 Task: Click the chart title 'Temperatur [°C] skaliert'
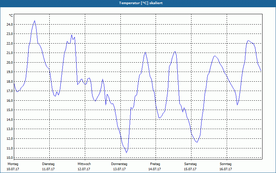[x=141, y=3]
